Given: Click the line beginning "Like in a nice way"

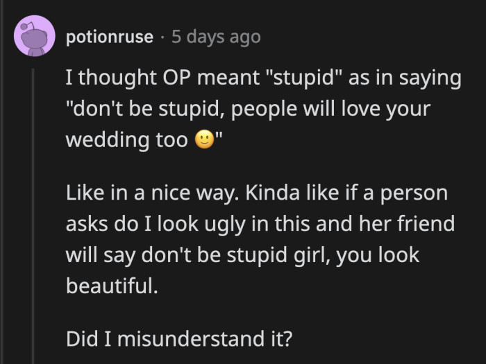Looking at the screenshot, I should click(x=257, y=193).
